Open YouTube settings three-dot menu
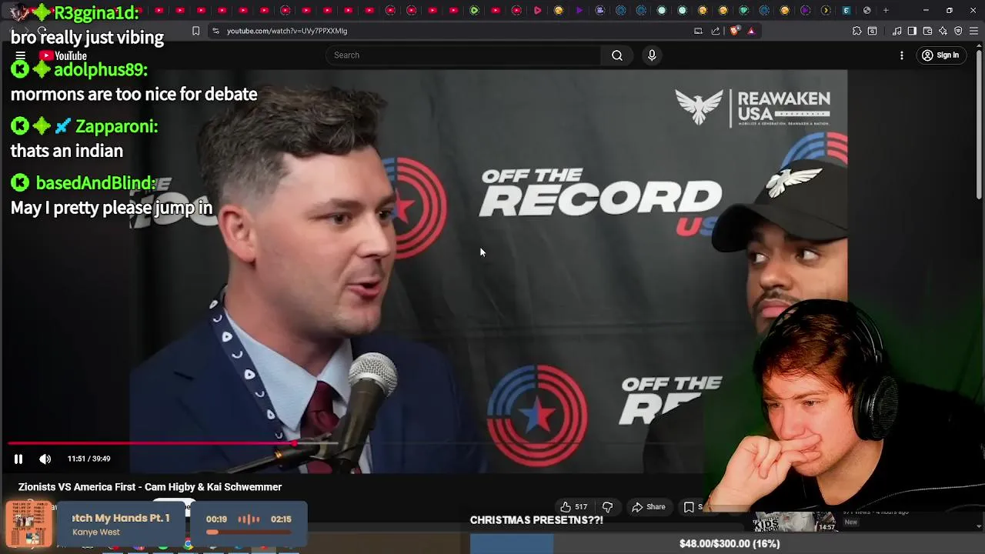The width and height of the screenshot is (985, 554). click(x=902, y=55)
